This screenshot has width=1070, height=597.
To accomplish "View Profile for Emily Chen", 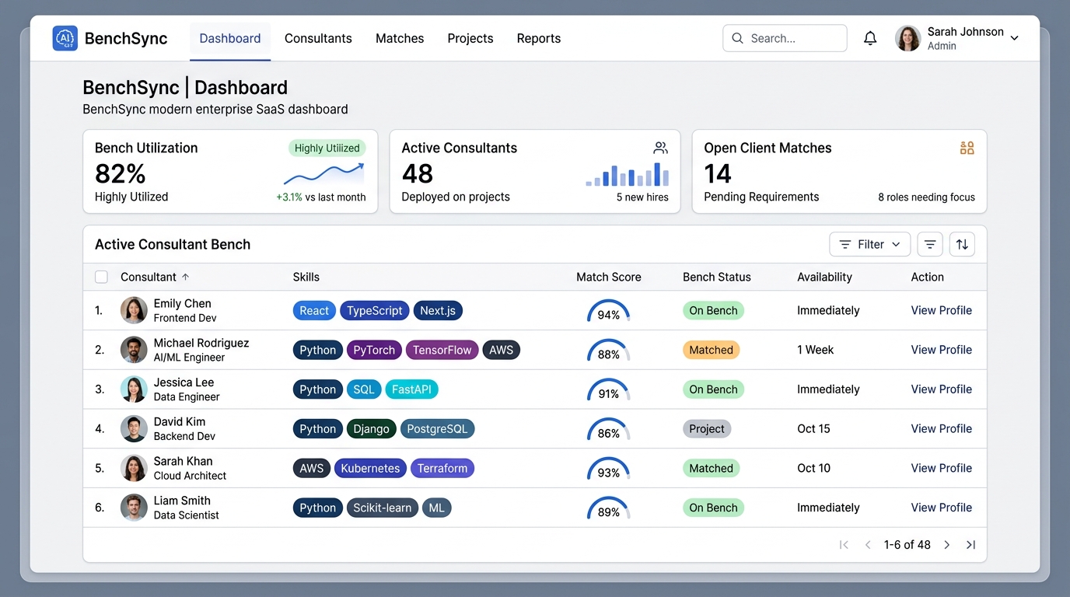I will pyautogui.click(x=942, y=310).
